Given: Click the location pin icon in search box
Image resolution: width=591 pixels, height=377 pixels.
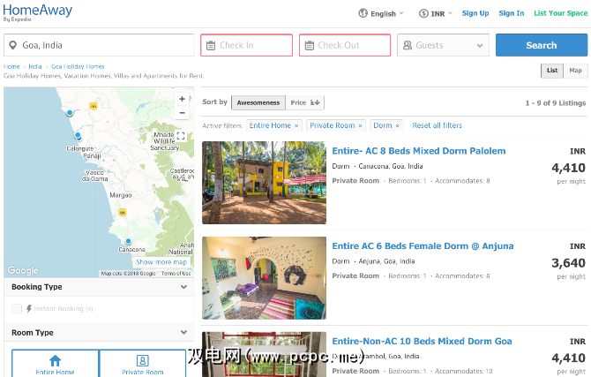Looking at the screenshot, I should (x=13, y=45).
